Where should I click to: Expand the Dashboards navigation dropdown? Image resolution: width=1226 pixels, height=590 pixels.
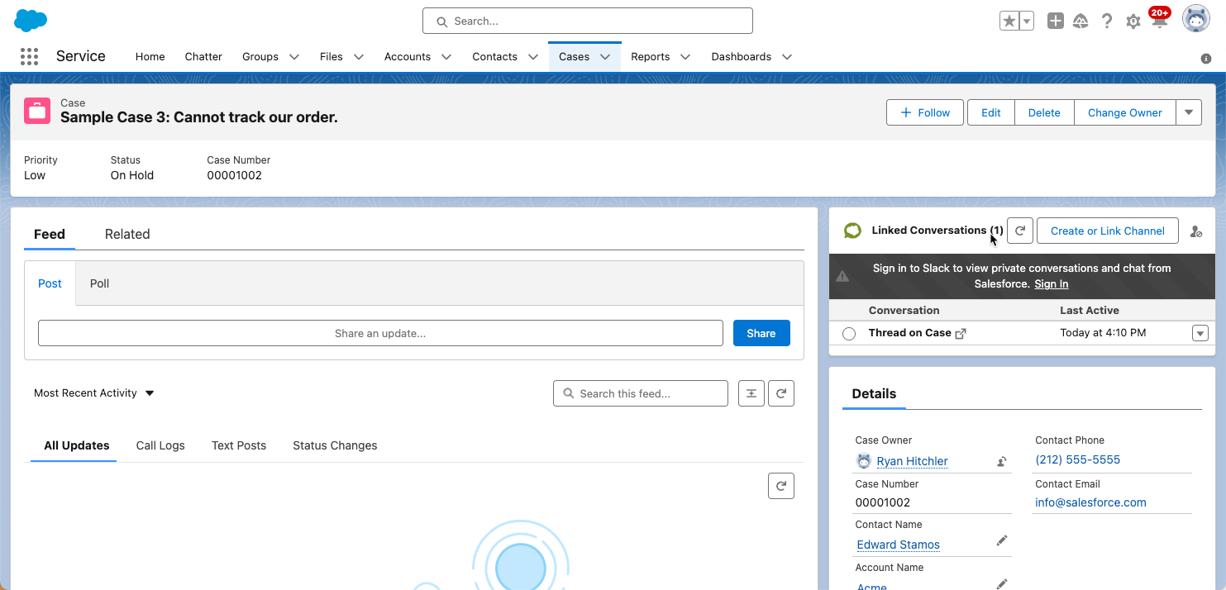coord(787,57)
